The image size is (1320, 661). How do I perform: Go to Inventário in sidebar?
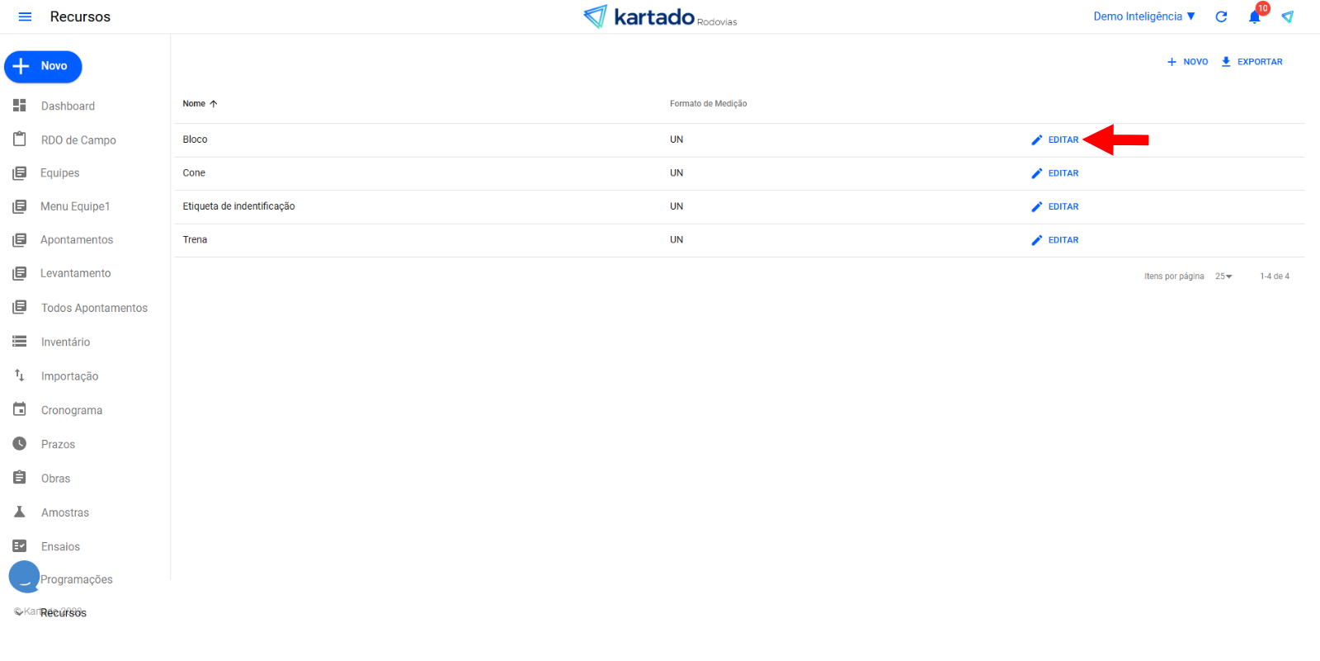click(x=65, y=342)
